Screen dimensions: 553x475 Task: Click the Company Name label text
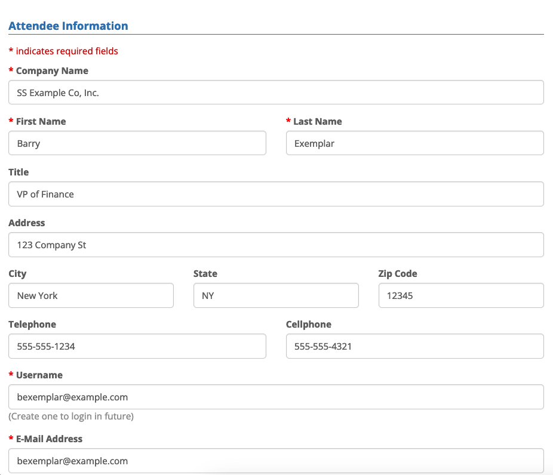52,70
